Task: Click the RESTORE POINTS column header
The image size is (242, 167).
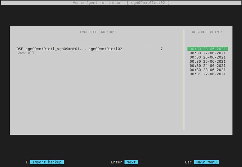Action: click(x=207, y=32)
